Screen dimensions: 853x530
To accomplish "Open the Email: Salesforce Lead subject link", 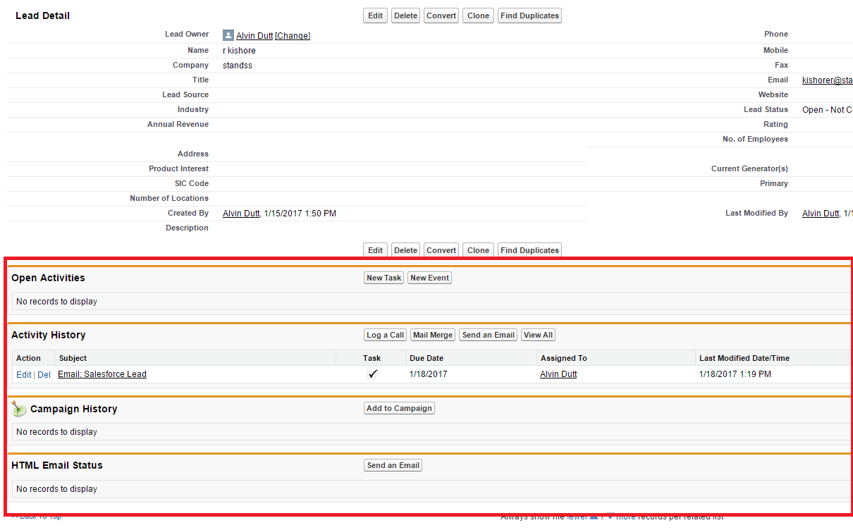I will pos(102,374).
